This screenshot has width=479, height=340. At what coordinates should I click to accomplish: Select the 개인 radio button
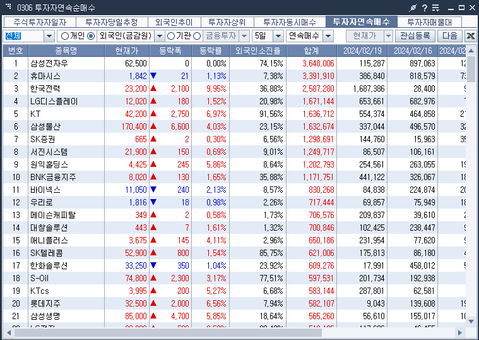pyautogui.click(x=65, y=36)
